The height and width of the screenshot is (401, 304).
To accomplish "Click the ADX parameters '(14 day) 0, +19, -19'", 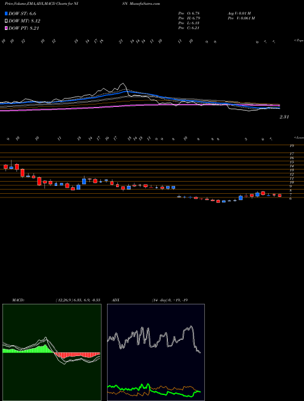I will [170, 300].
